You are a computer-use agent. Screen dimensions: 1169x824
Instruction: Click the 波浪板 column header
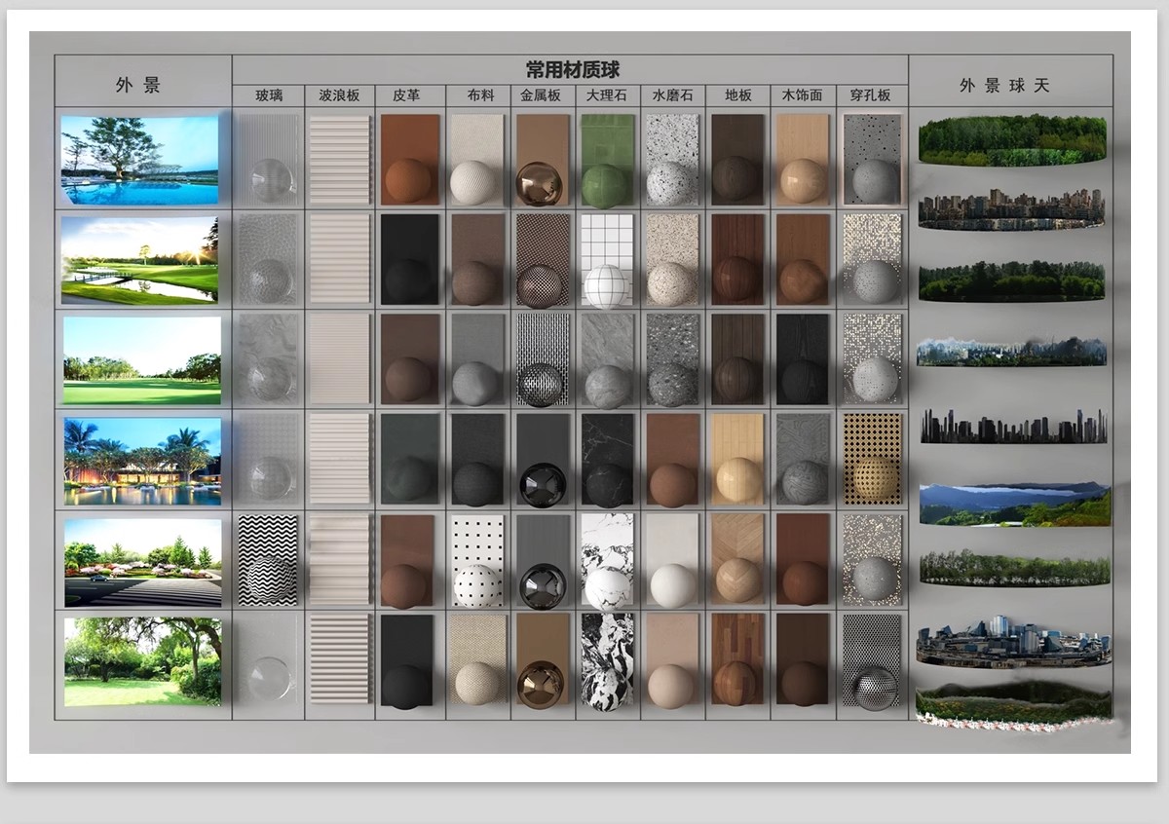(x=339, y=95)
